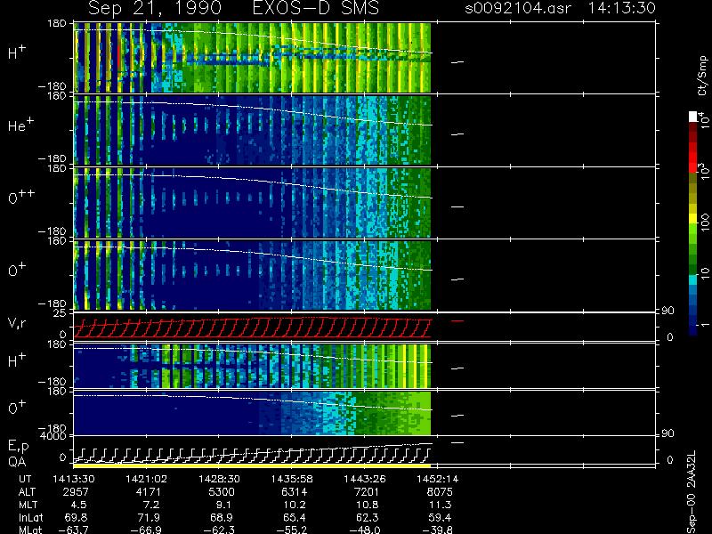Select the UT value '1443:26'
Image resolution: width=712 pixels, height=534 pixels.
point(364,479)
